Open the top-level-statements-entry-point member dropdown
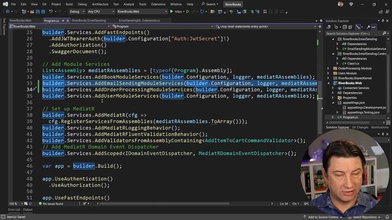 click(265, 26)
